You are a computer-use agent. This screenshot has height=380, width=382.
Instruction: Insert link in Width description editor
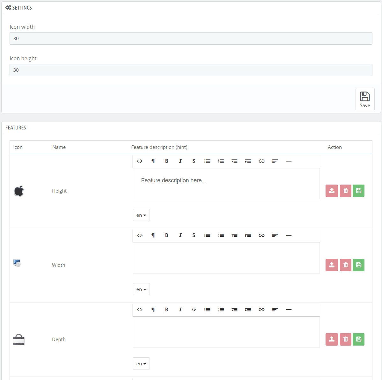261,235
